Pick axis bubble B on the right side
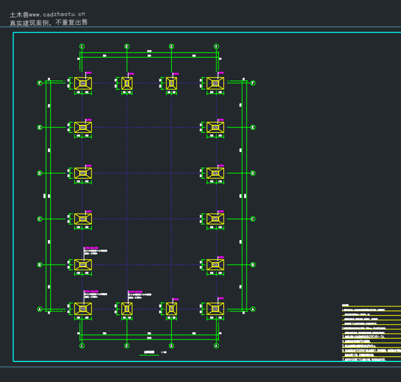Screen dimensions: 401x382 tap(253, 265)
